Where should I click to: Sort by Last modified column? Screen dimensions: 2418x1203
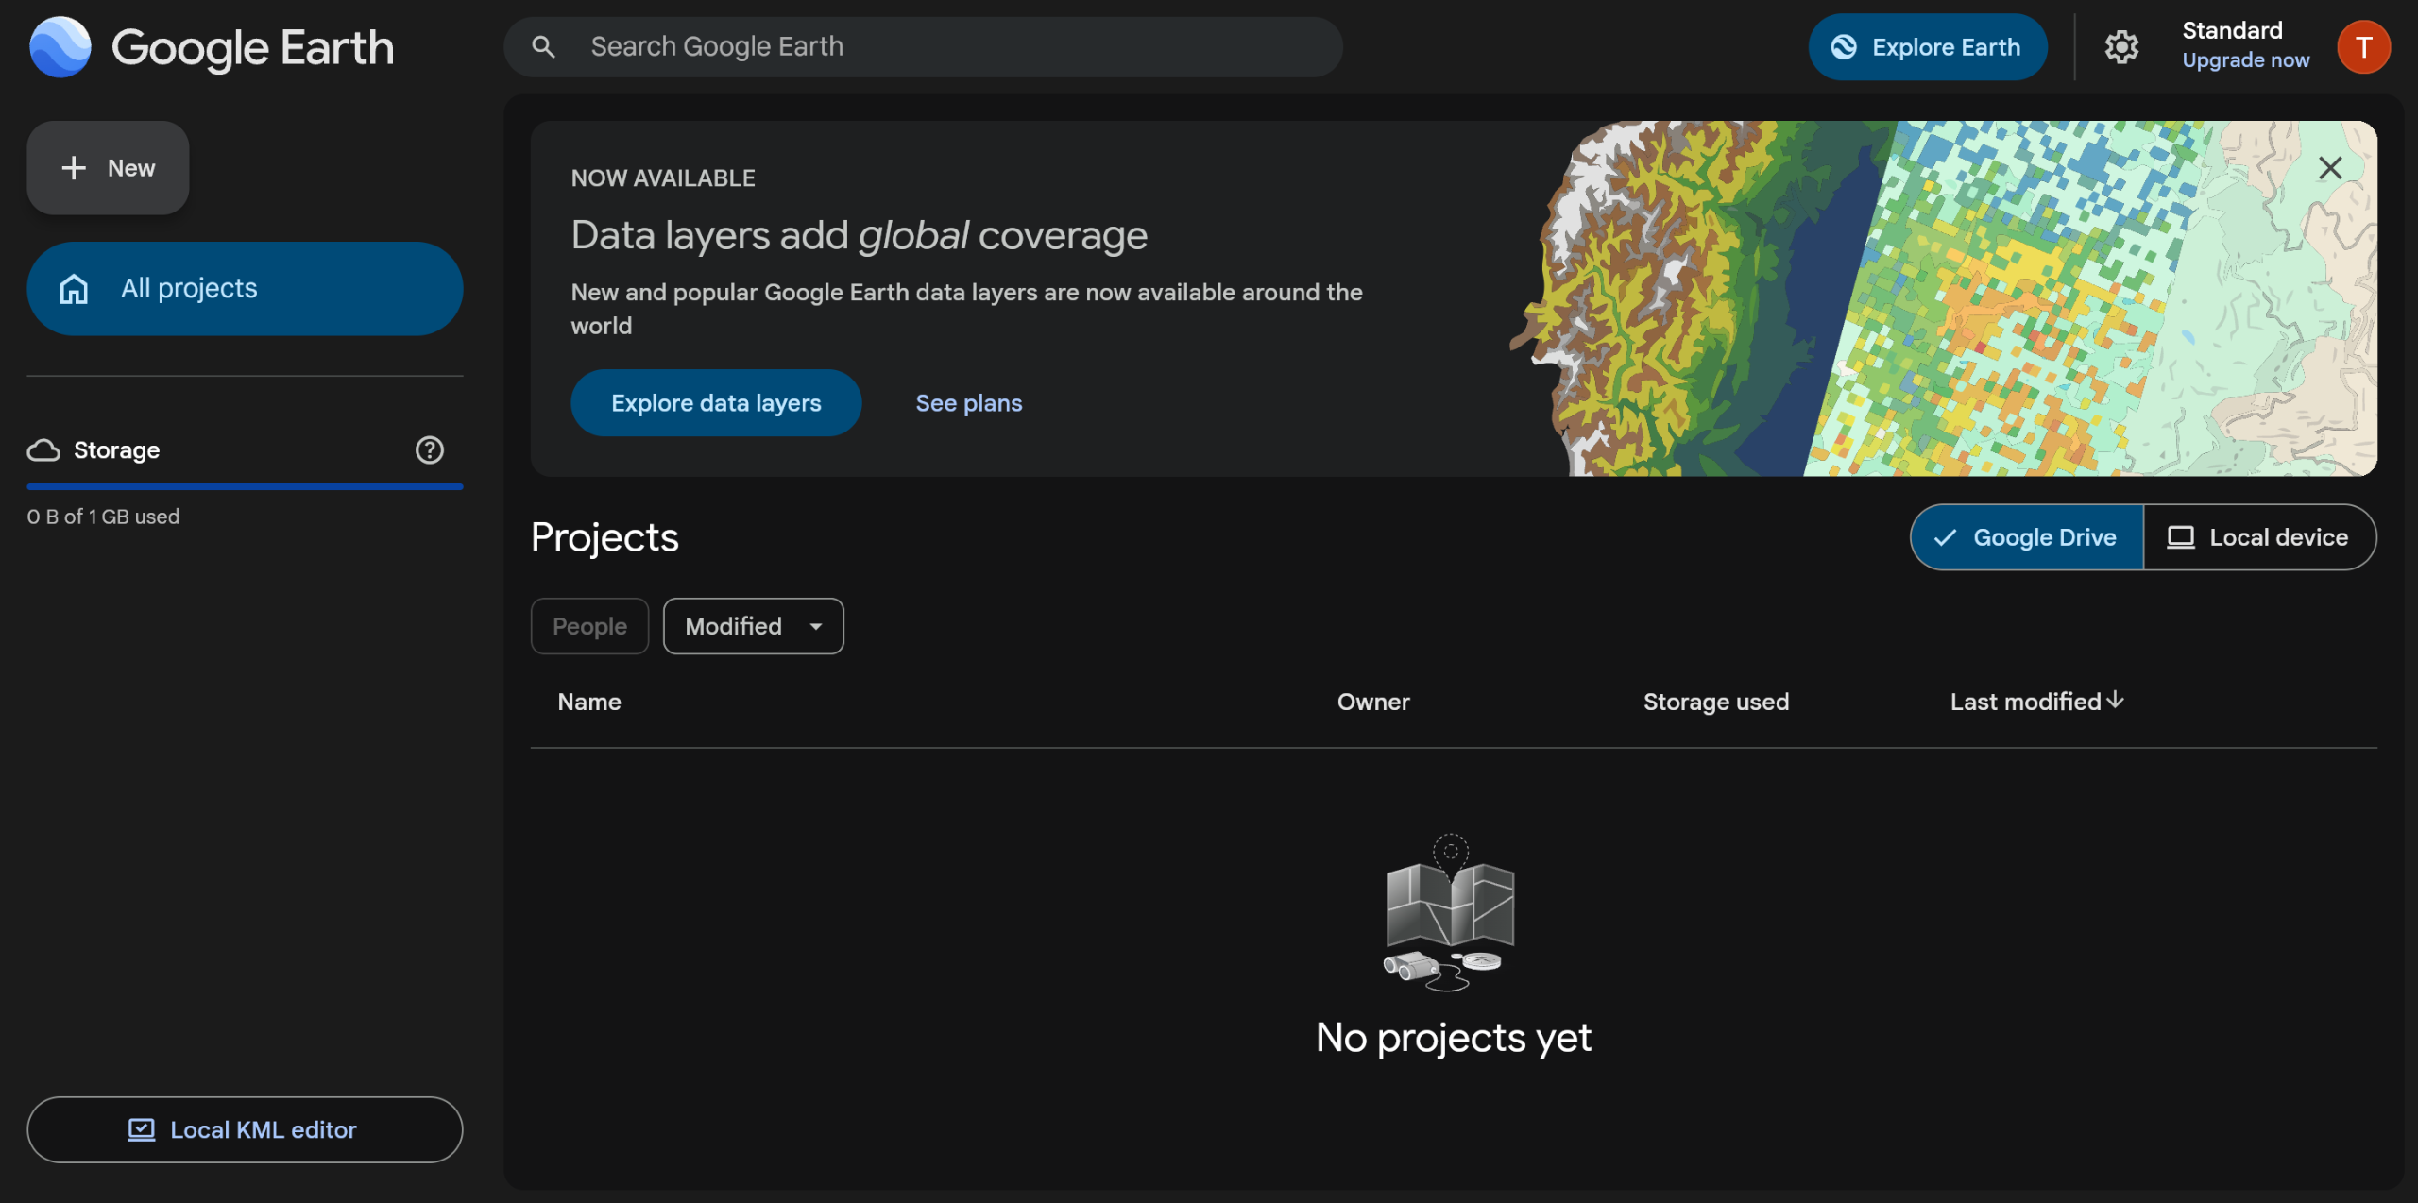[2026, 702]
